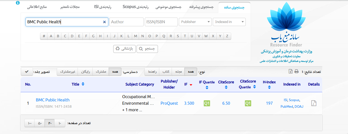This screenshot has width=348, height=134.
Task: Filter titles by letter Z
Action: click(x=227, y=36)
